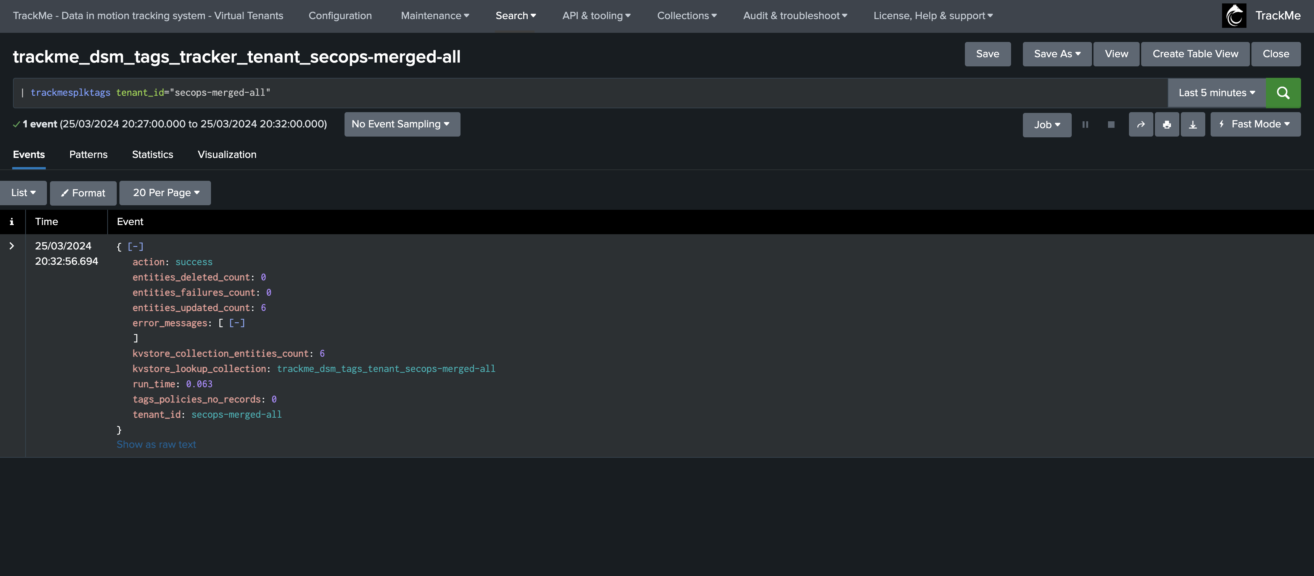Click Create Table View button
Image resolution: width=1314 pixels, height=576 pixels.
tap(1195, 54)
